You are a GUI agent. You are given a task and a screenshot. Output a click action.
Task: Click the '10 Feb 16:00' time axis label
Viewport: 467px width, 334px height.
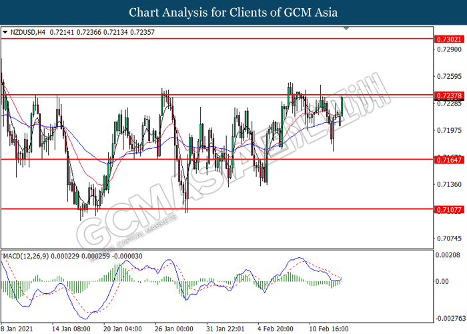(328, 329)
